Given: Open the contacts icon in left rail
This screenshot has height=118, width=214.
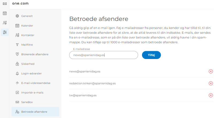Looking at the screenshot, I should [x=5, y=23].
